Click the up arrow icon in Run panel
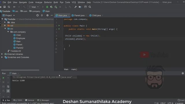185x104 pixels. coord(8,78)
